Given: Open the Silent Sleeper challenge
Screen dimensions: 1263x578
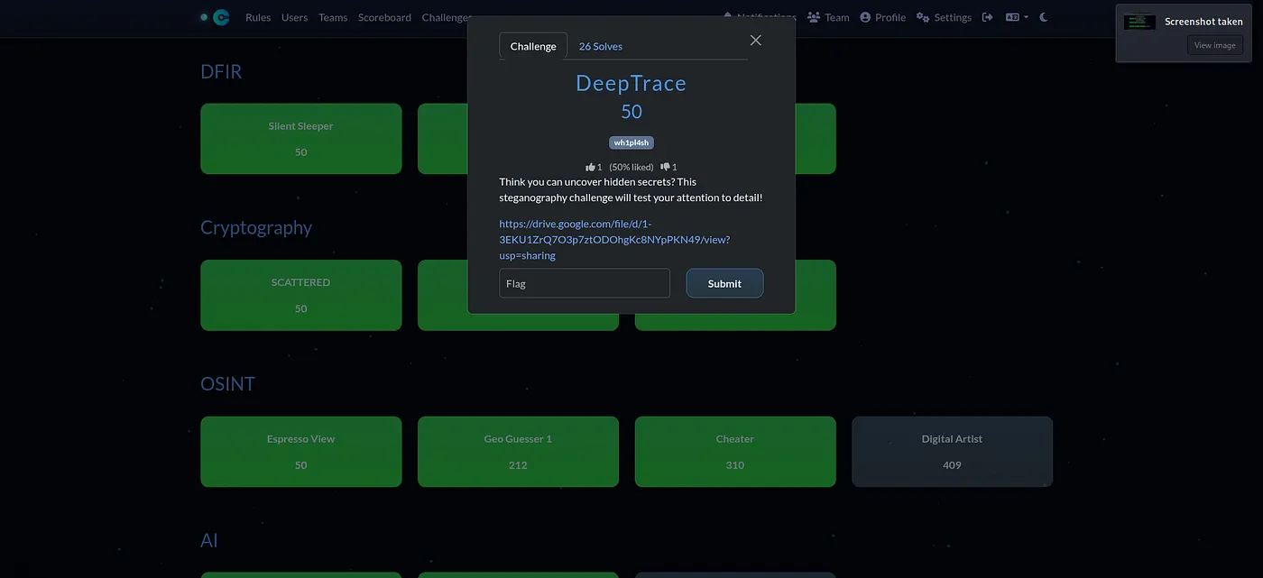Looking at the screenshot, I should (301, 139).
